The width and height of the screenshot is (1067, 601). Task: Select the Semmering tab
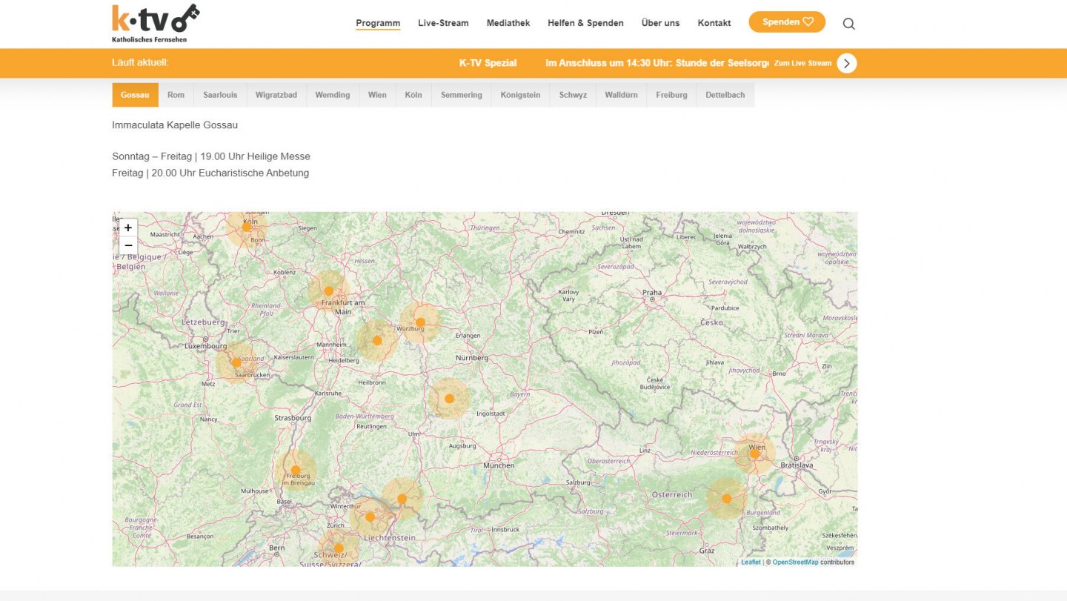(x=462, y=95)
